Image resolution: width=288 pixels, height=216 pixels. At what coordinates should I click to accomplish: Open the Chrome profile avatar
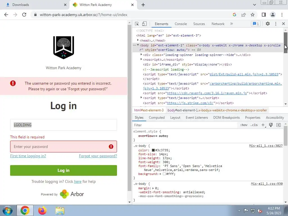pos(273,15)
